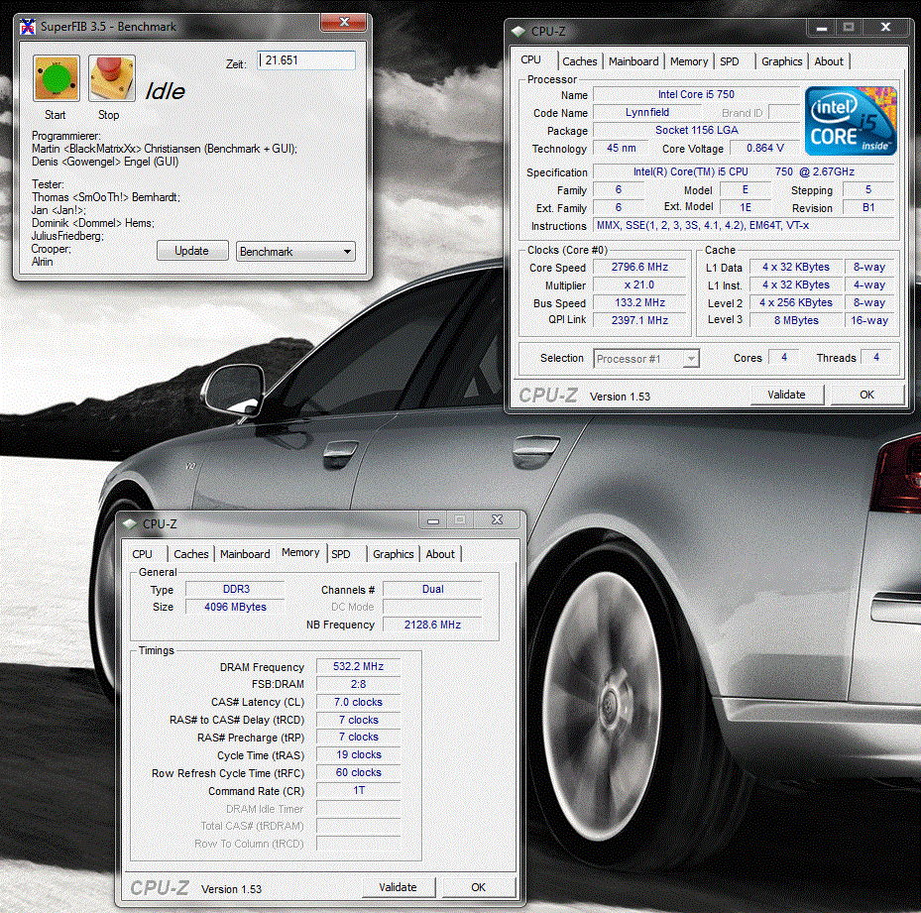Open Caches tab in bottom CPU-Z
Screen dimensions: 921x913
191,554
